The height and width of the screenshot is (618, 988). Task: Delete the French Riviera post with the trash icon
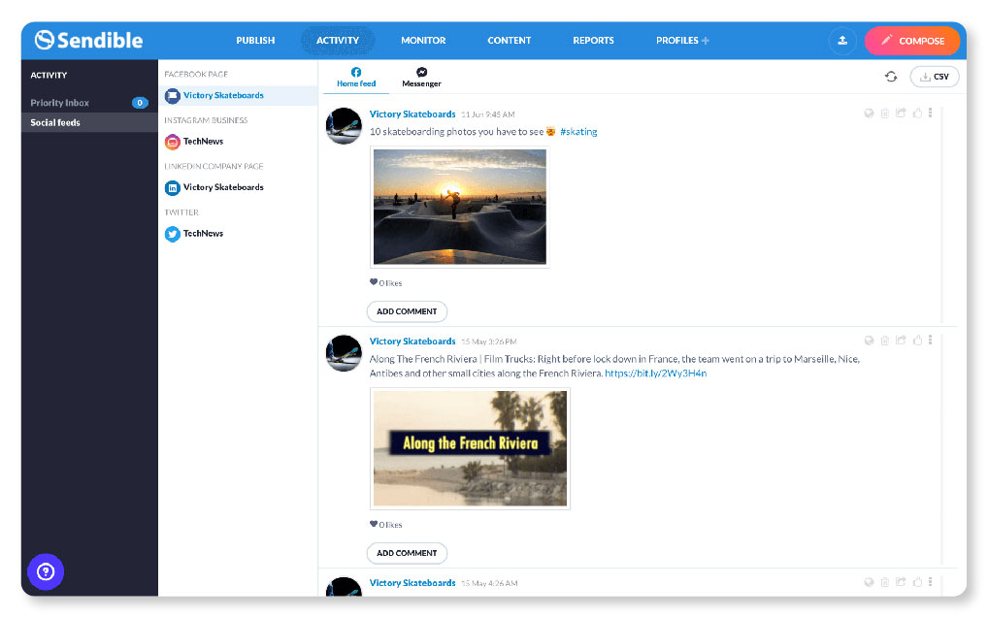(x=885, y=341)
